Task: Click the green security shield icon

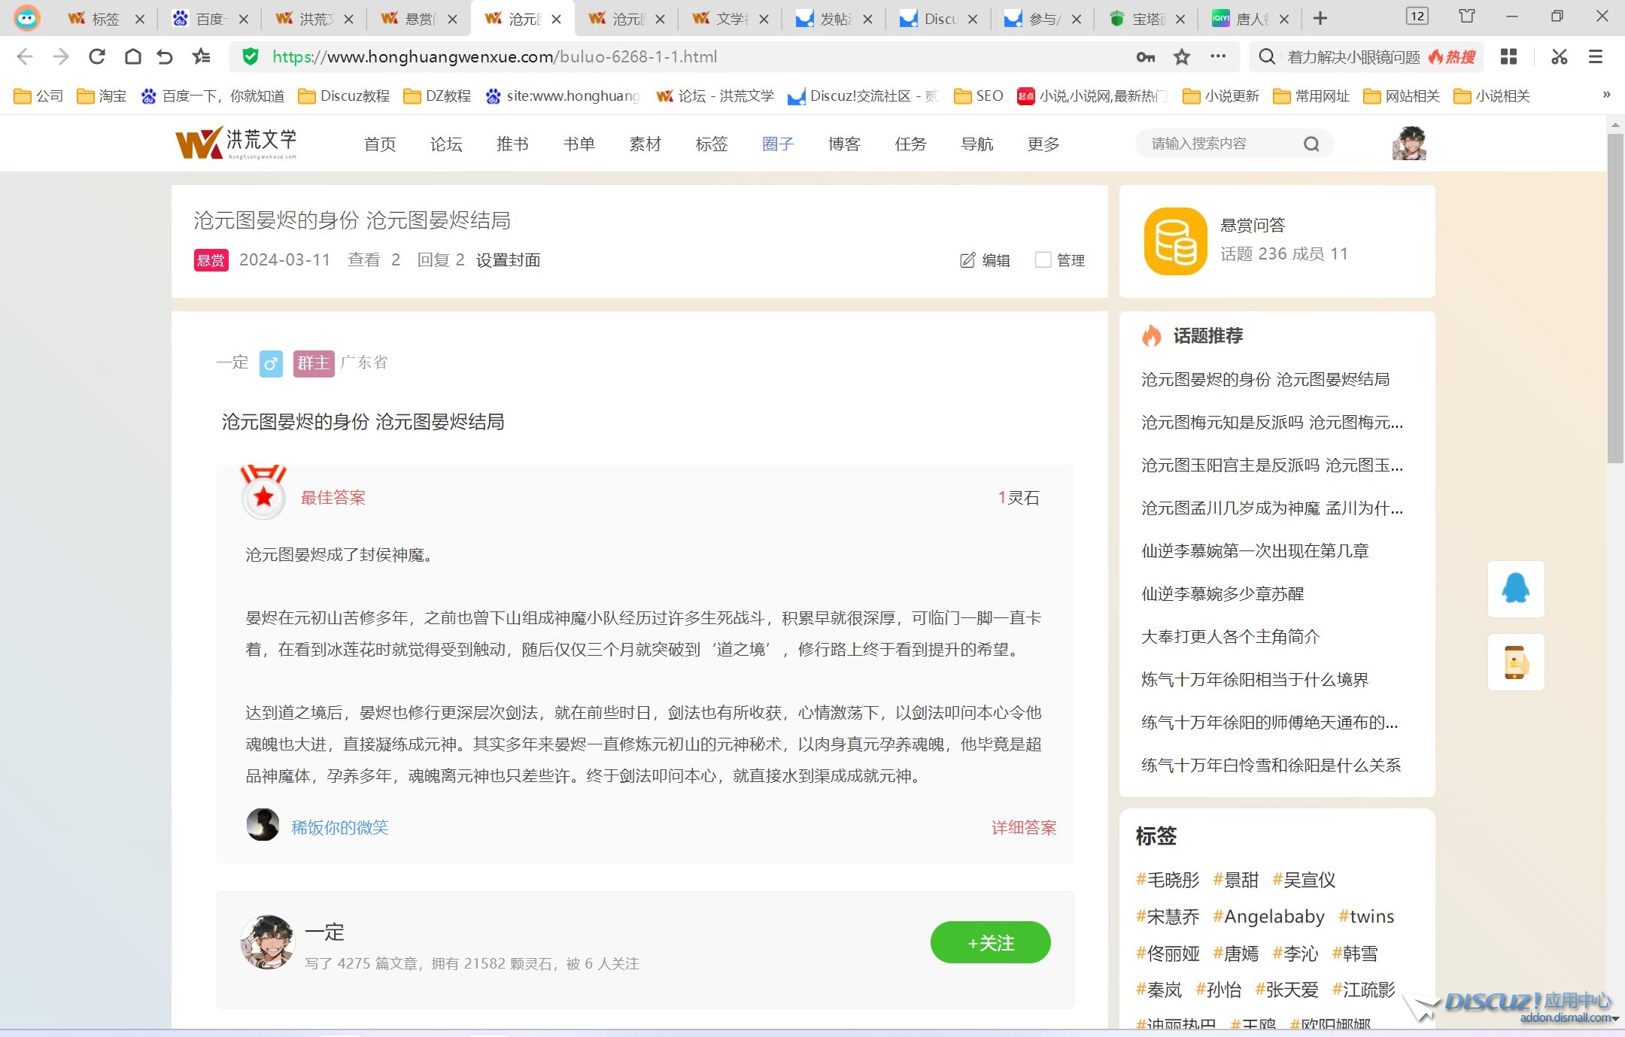Action: 251,56
